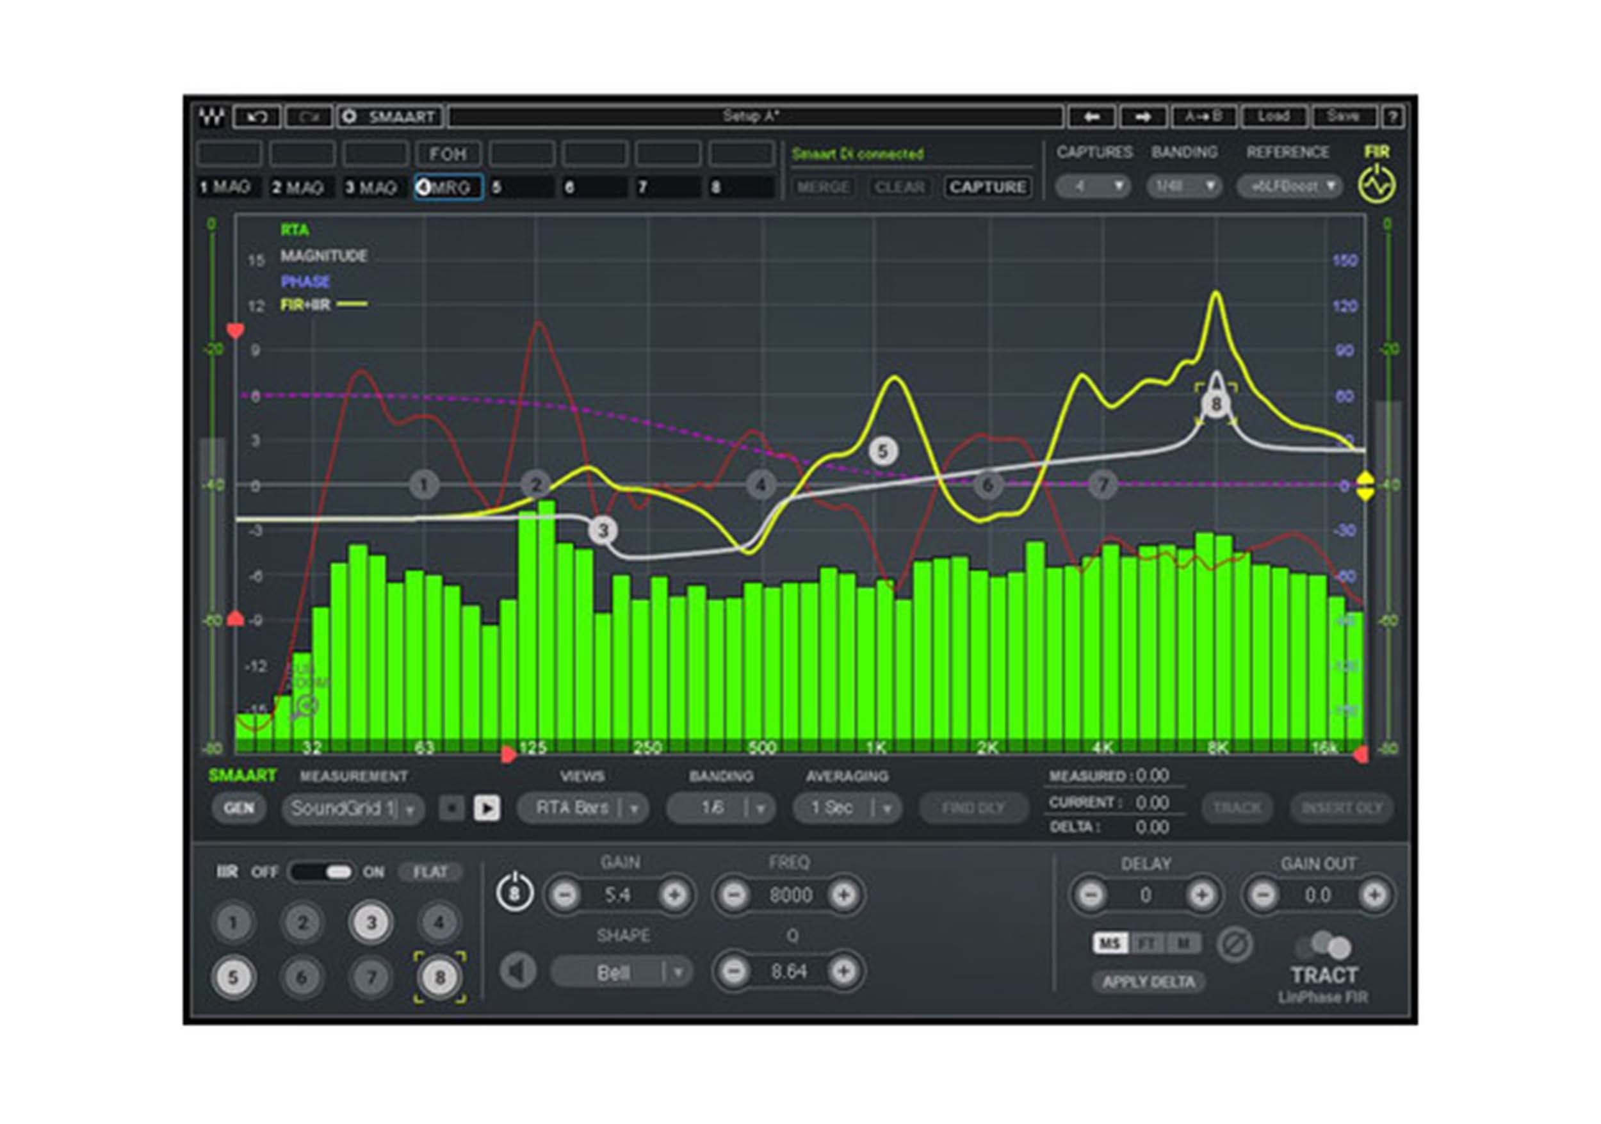The width and height of the screenshot is (1601, 1124).
Task: Open the Captures dropdown
Action: (x=1093, y=186)
